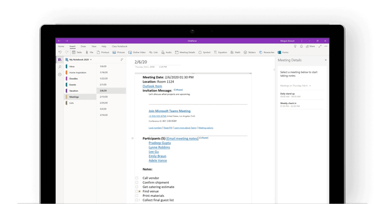Open Recent Notes clock icon

point(60,75)
